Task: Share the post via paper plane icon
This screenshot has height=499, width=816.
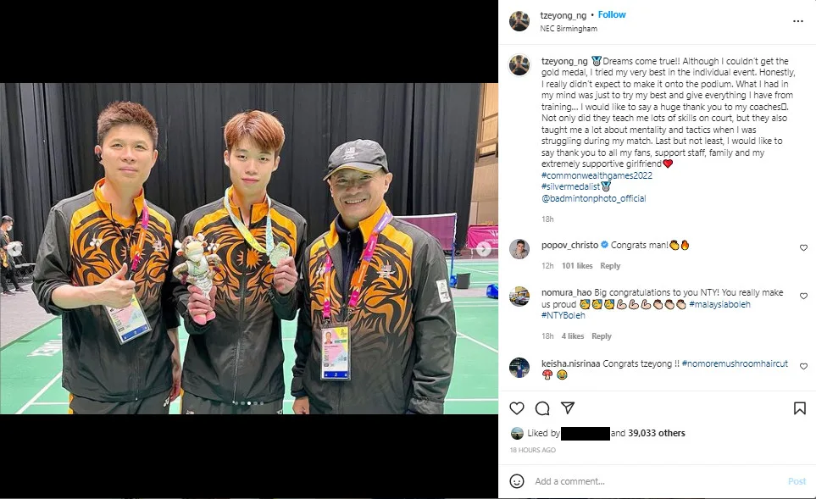Action: (568, 408)
